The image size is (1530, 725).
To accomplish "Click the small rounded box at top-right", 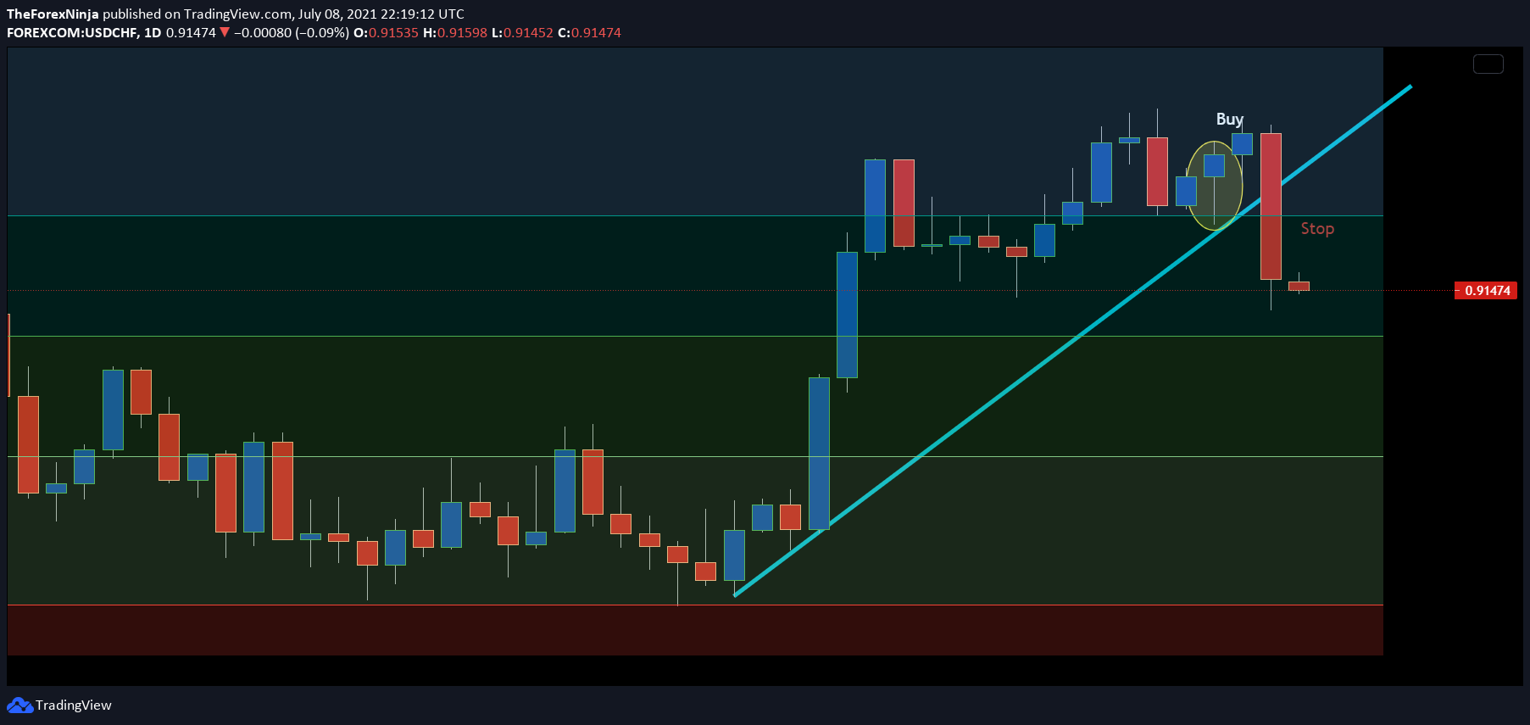I will pos(1488,64).
